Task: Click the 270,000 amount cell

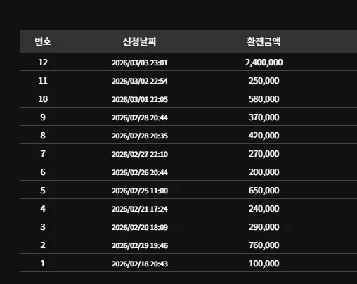Action: pos(264,154)
